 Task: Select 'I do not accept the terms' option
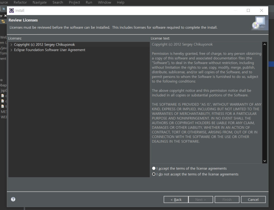tap(154, 174)
